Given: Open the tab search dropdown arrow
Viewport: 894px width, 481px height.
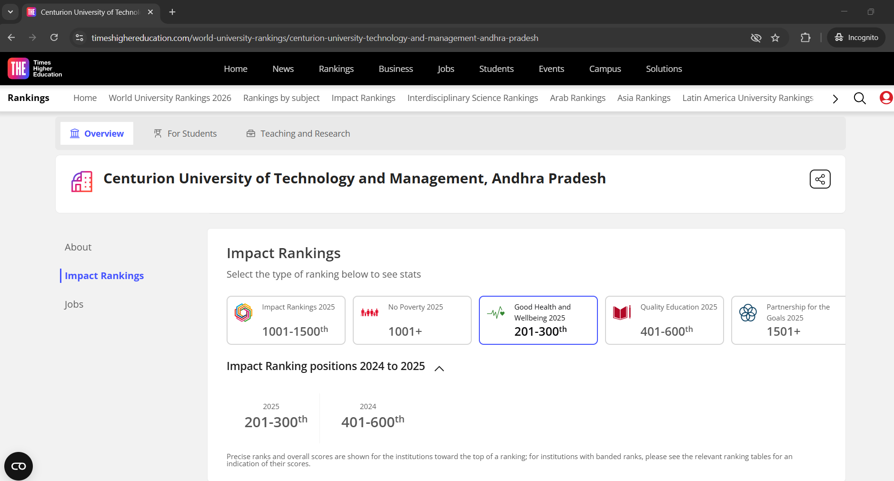Looking at the screenshot, I should point(10,12).
